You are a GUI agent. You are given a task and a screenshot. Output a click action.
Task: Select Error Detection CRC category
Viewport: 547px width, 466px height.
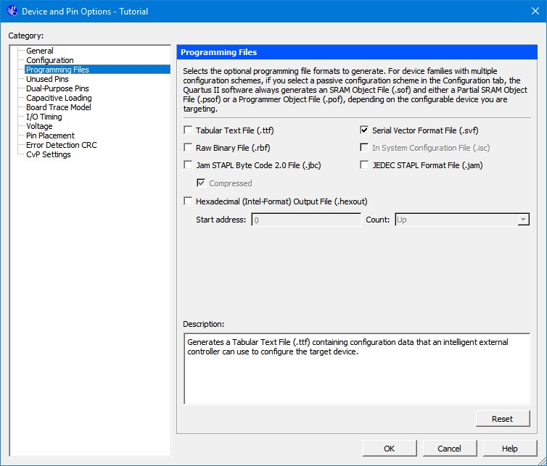61,145
